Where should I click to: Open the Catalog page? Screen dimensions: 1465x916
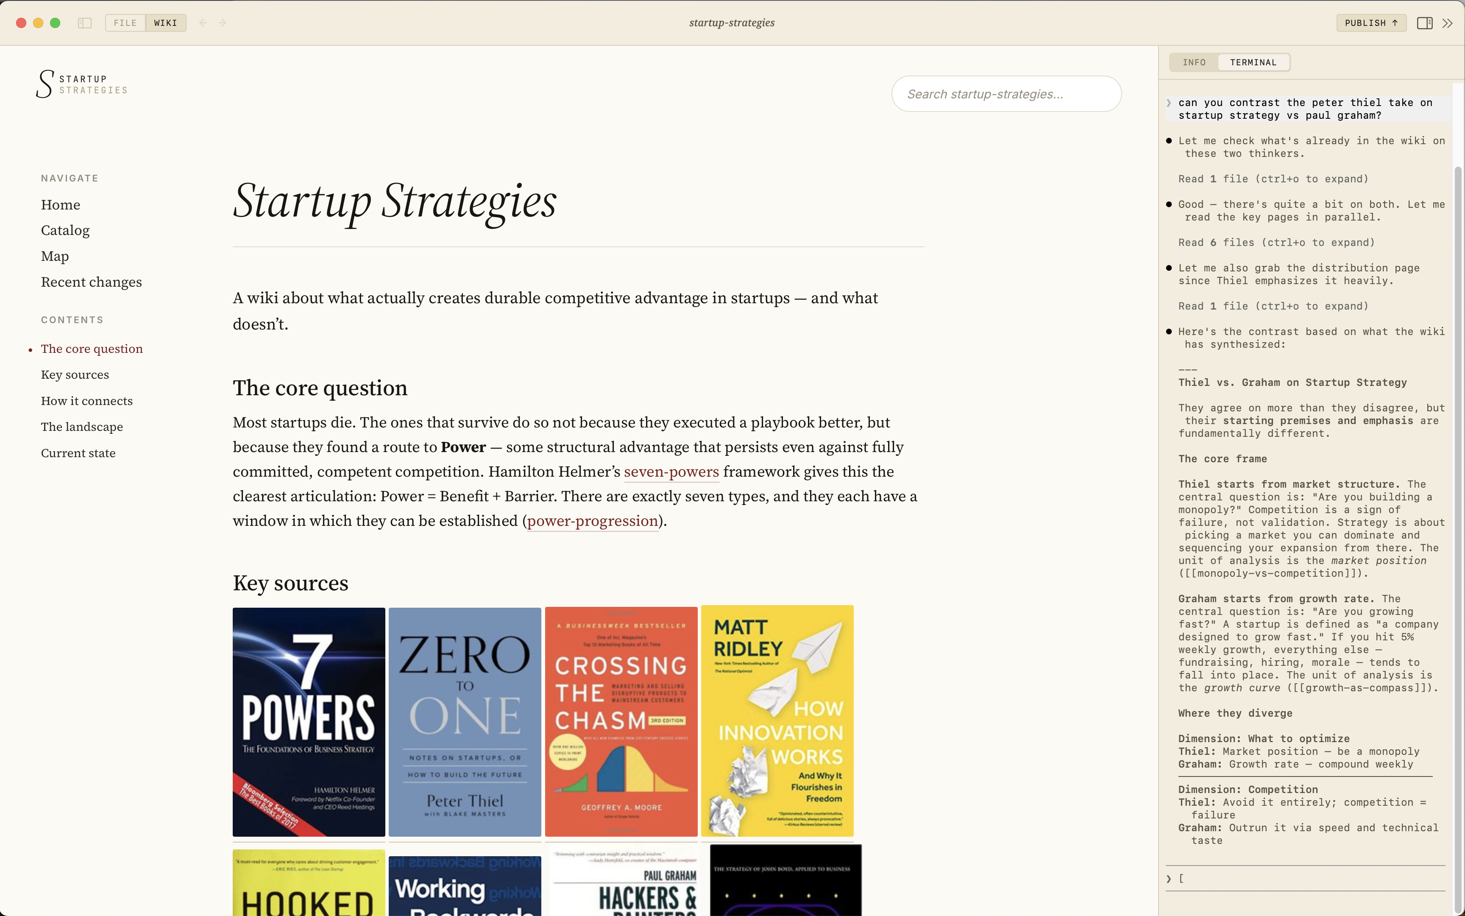click(x=65, y=230)
